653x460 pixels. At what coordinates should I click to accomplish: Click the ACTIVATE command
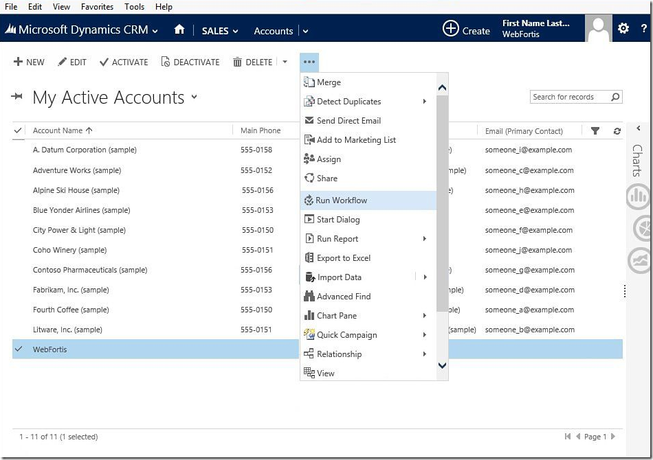[124, 62]
